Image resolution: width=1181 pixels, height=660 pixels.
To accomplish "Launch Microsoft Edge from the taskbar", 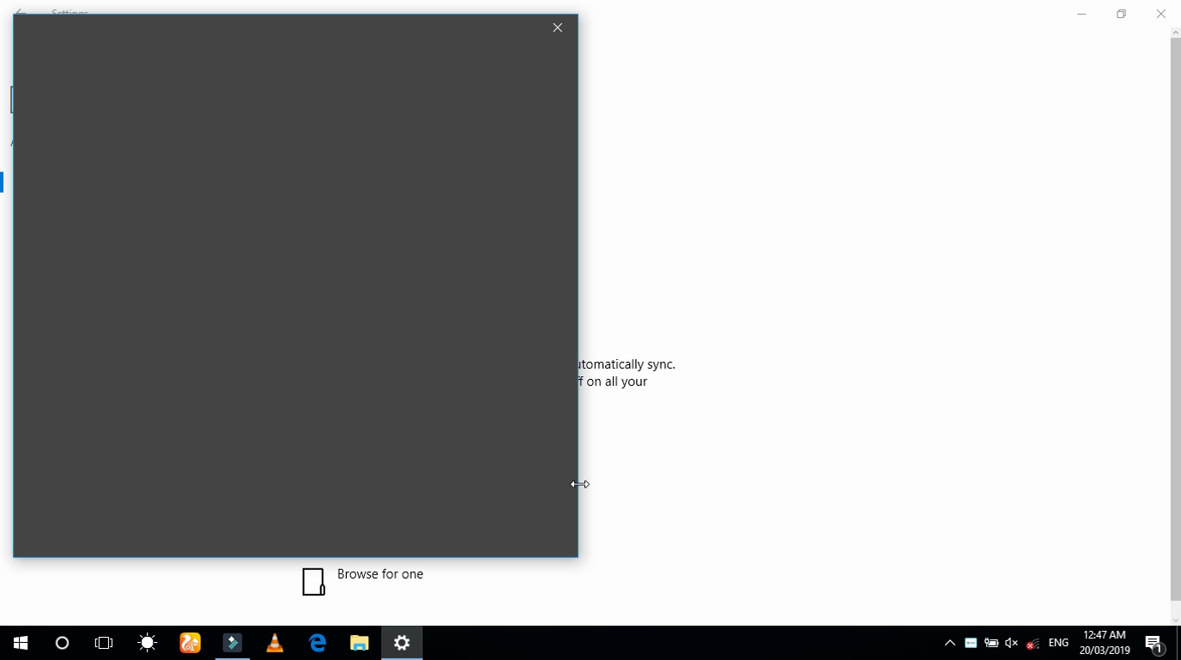I will click(316, 642).
